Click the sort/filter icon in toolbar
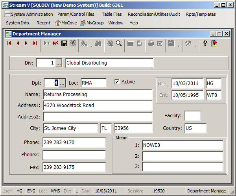 point(84,44)
